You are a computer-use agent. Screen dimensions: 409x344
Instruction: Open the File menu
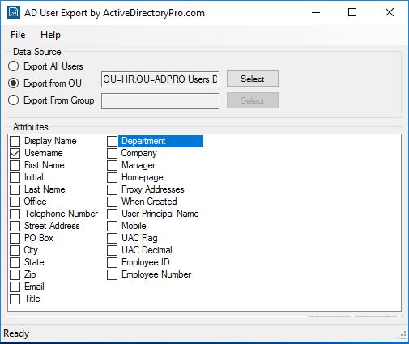point(18,35)
